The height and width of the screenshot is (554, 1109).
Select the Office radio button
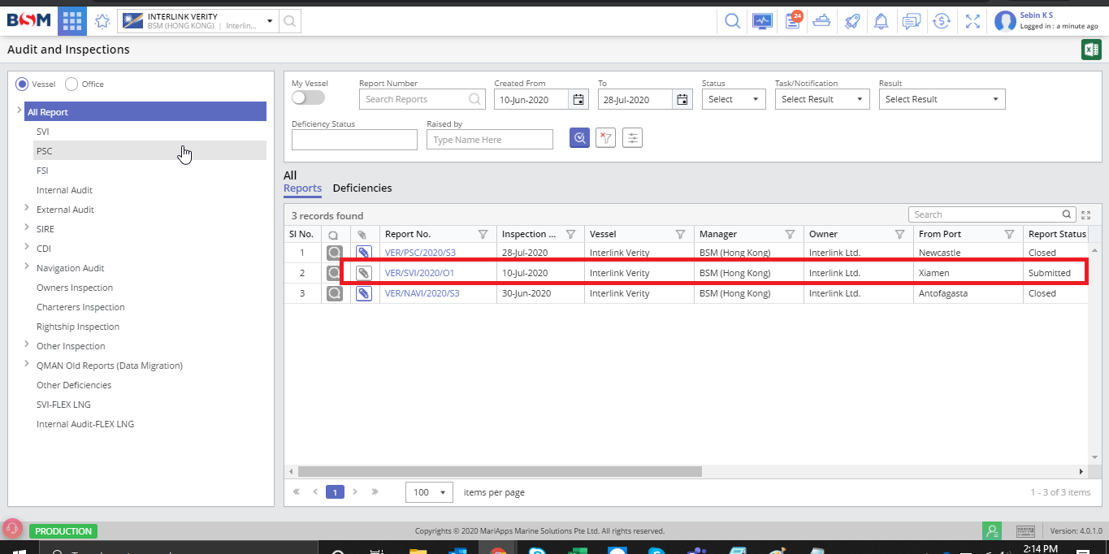point(71,84)
